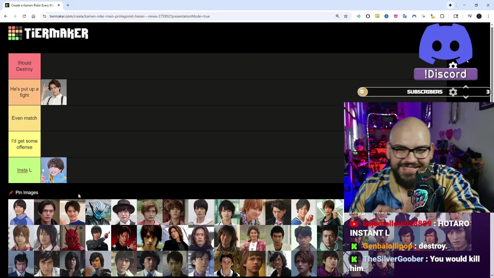Select the lollipop boy image in Insta L tier
The width and height of the screenshot is (494, 278).
(x=54, y=170)
